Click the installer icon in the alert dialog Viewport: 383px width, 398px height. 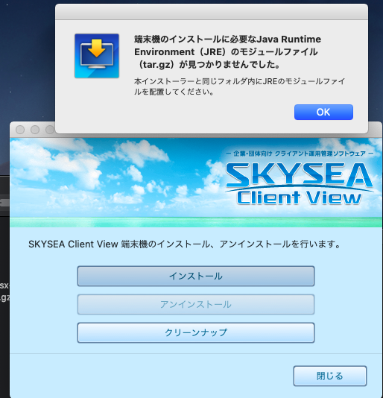pos(97,56)
